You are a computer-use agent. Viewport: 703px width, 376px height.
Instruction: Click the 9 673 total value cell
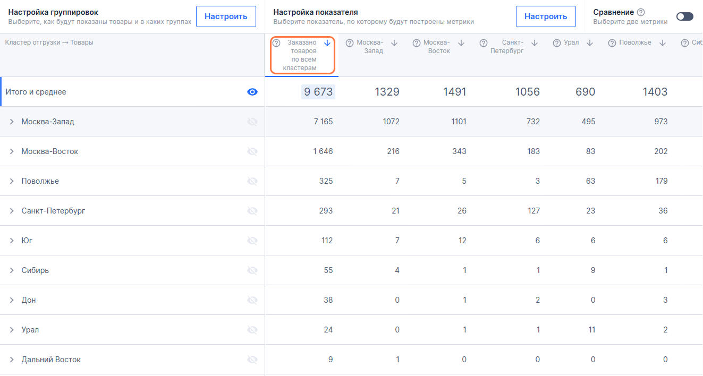(x=318, y=92)
